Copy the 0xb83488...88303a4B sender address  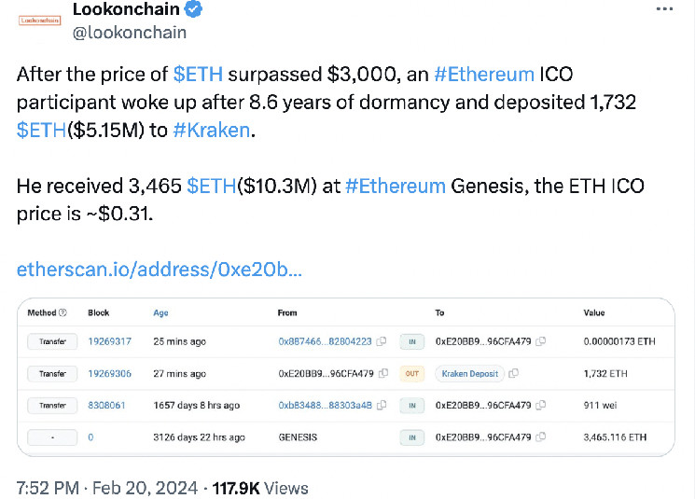(382, 405)
